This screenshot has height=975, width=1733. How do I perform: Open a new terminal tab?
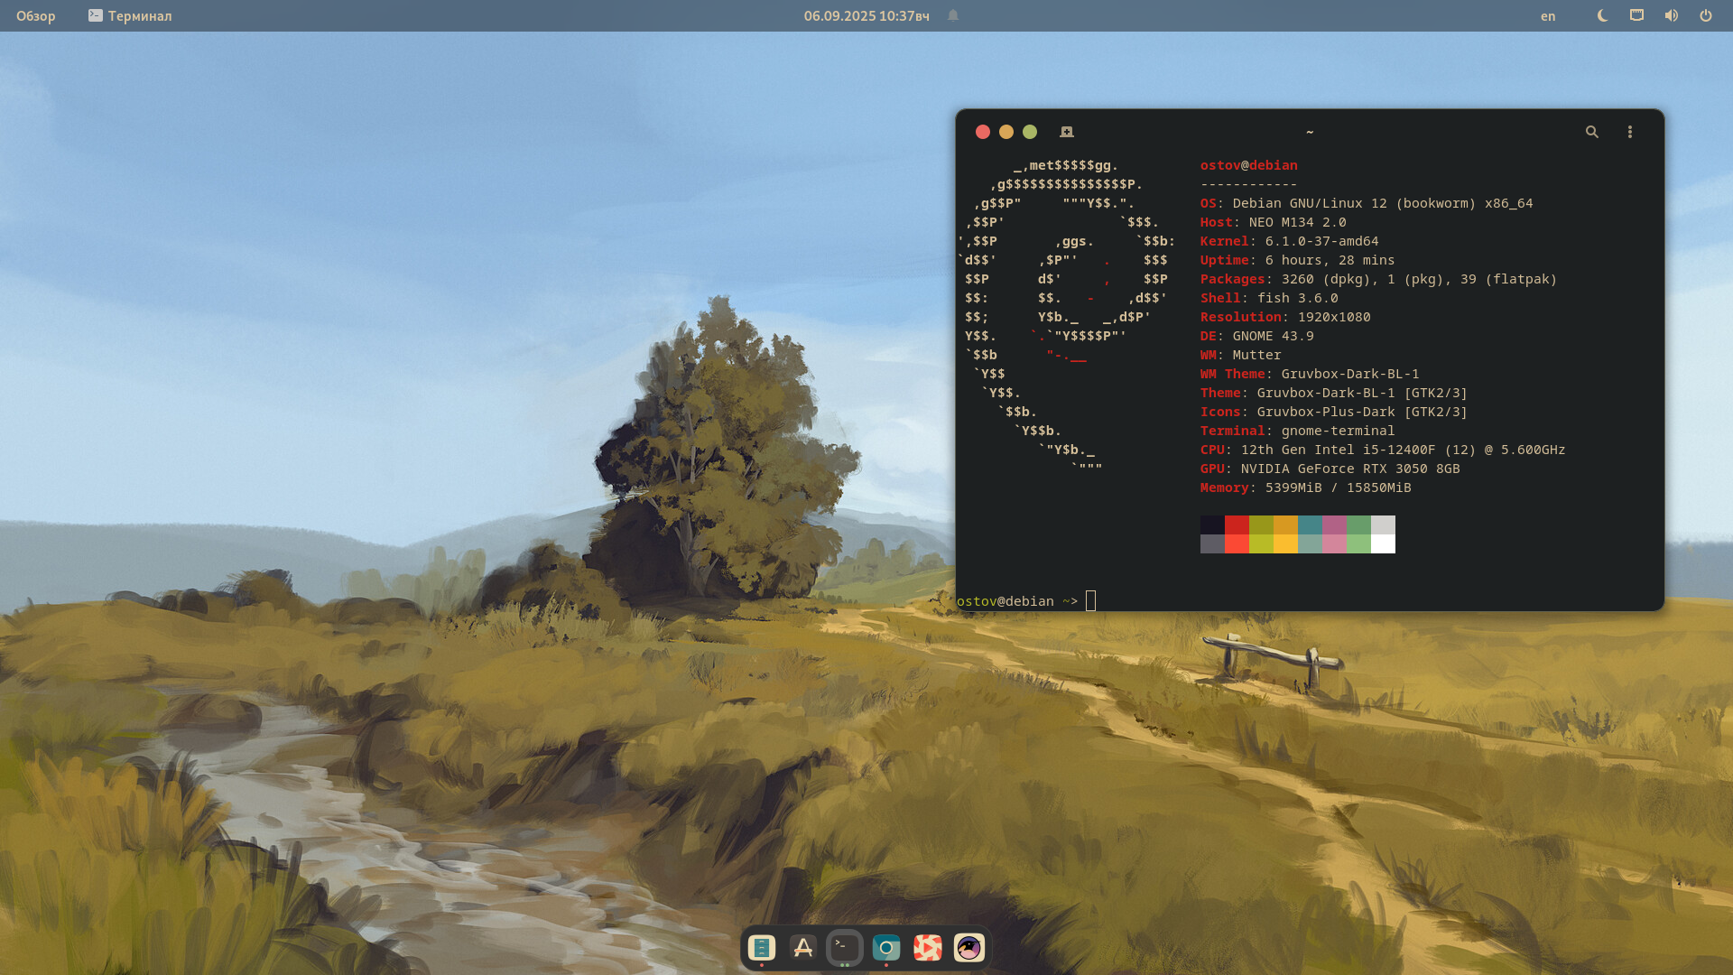[x=1066, y=132]
